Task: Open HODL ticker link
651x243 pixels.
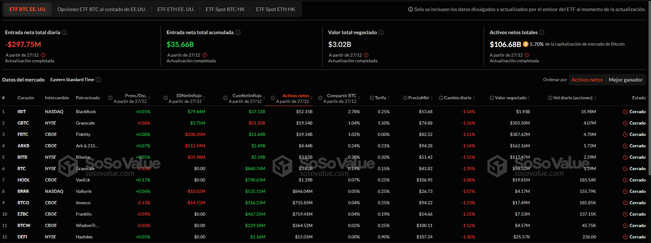Action: [24, 180]
